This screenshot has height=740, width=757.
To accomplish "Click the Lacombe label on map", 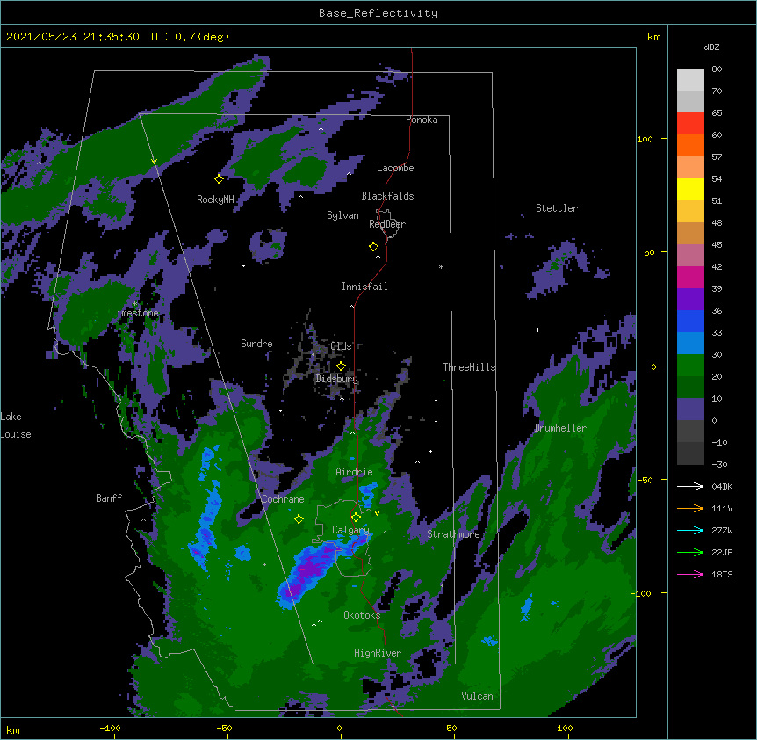I will (395, 168).
